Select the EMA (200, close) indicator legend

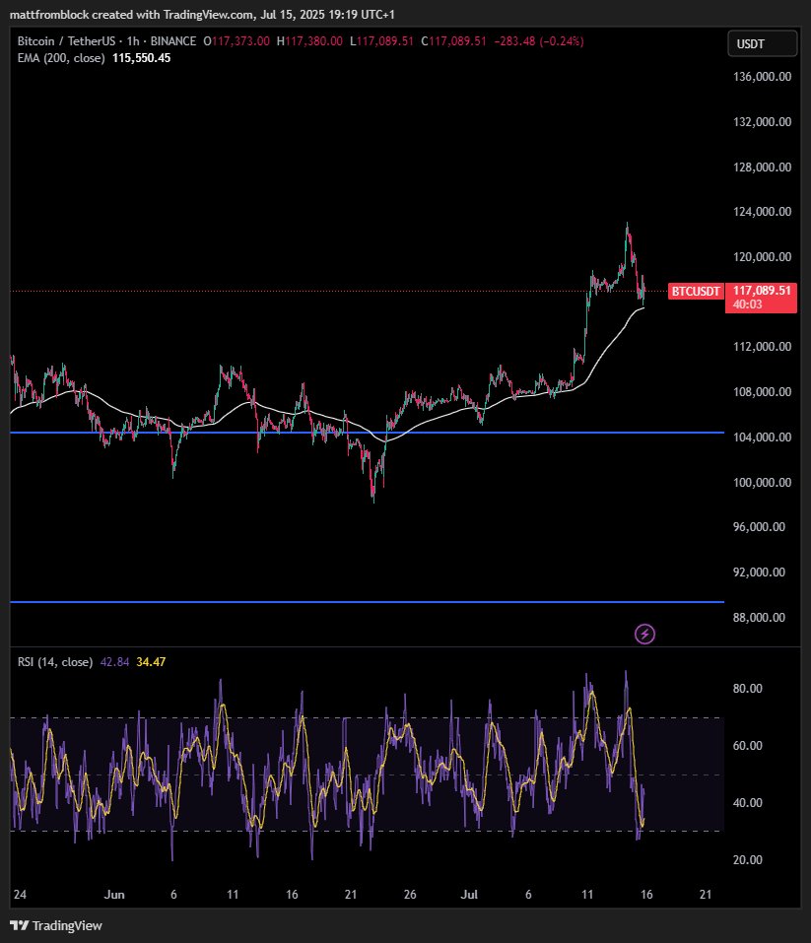coord(61,58)
